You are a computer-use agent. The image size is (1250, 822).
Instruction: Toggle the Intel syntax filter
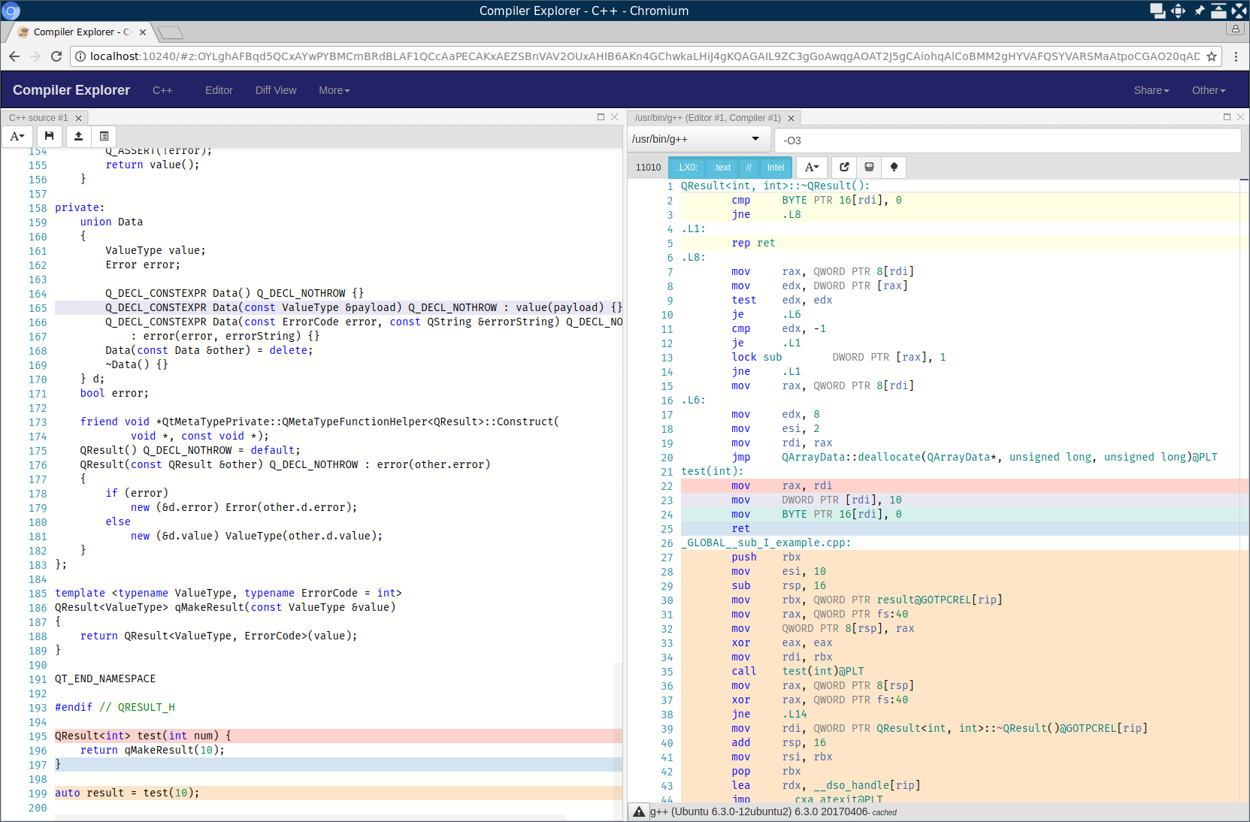[x=776, y=168]
